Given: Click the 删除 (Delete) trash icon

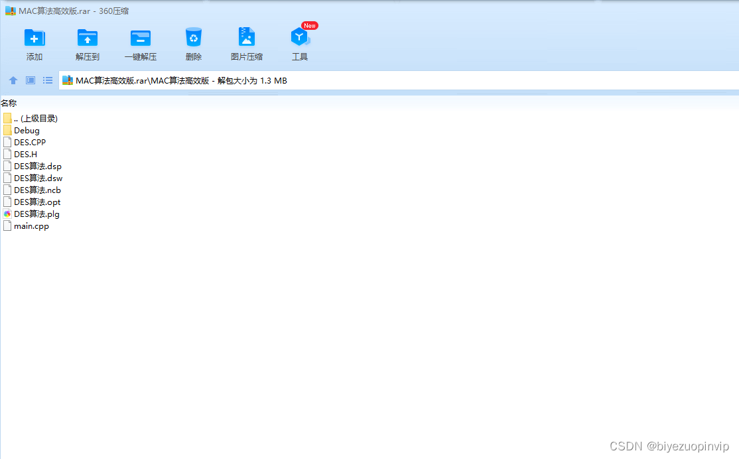Looking at the screenshot, I should click(193, 37).
